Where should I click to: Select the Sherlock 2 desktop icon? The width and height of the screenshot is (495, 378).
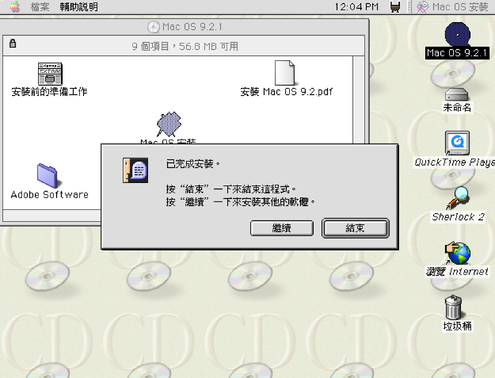tap(458, 198)
